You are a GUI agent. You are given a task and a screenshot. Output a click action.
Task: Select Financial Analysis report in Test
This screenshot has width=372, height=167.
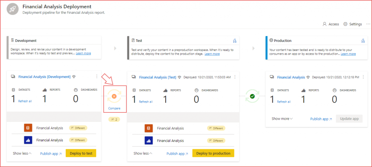click(170, 141)
